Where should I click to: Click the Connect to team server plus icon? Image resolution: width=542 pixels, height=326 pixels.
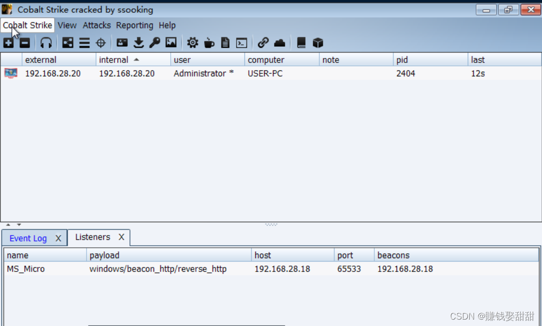(8, 43)
